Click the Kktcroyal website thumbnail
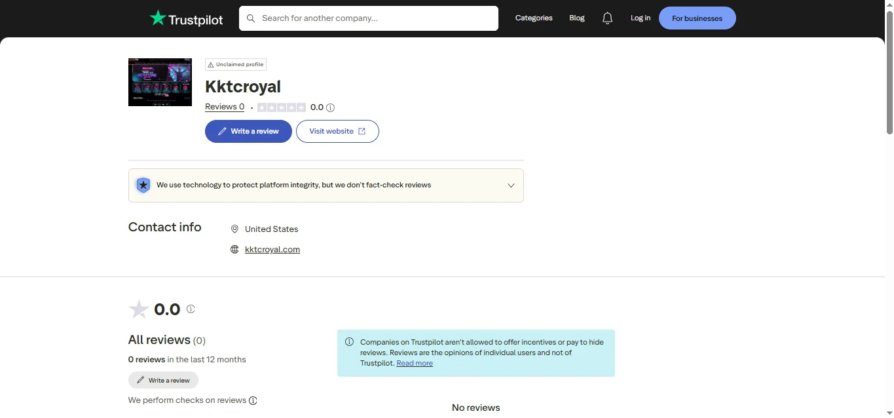Screen dimensions: 894x418 pyautogui.click(x=160, y=82)
